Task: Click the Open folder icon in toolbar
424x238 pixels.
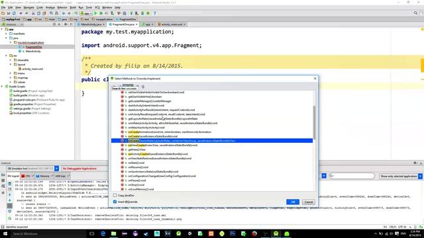Action: point(3,13)
